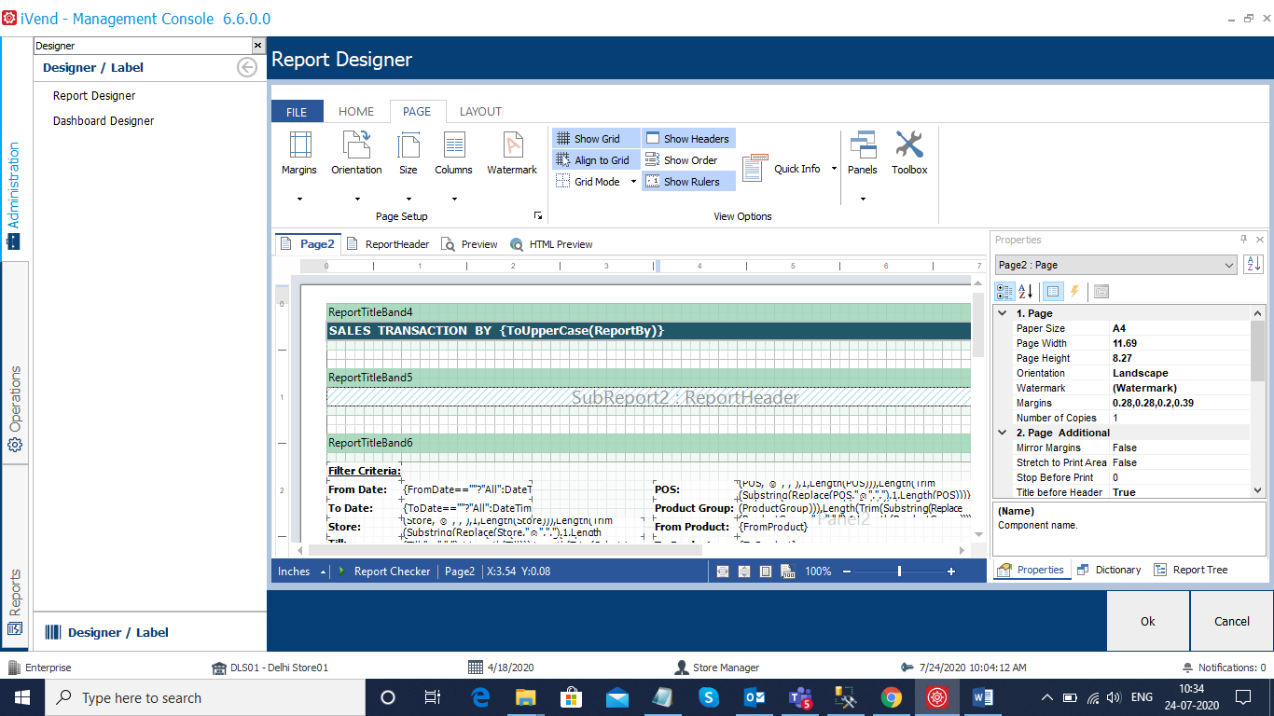Switch to the LAYOUT ribbon tab
Image resolution: width=1274 pixels, height=716 pixels.
[480, 111]
